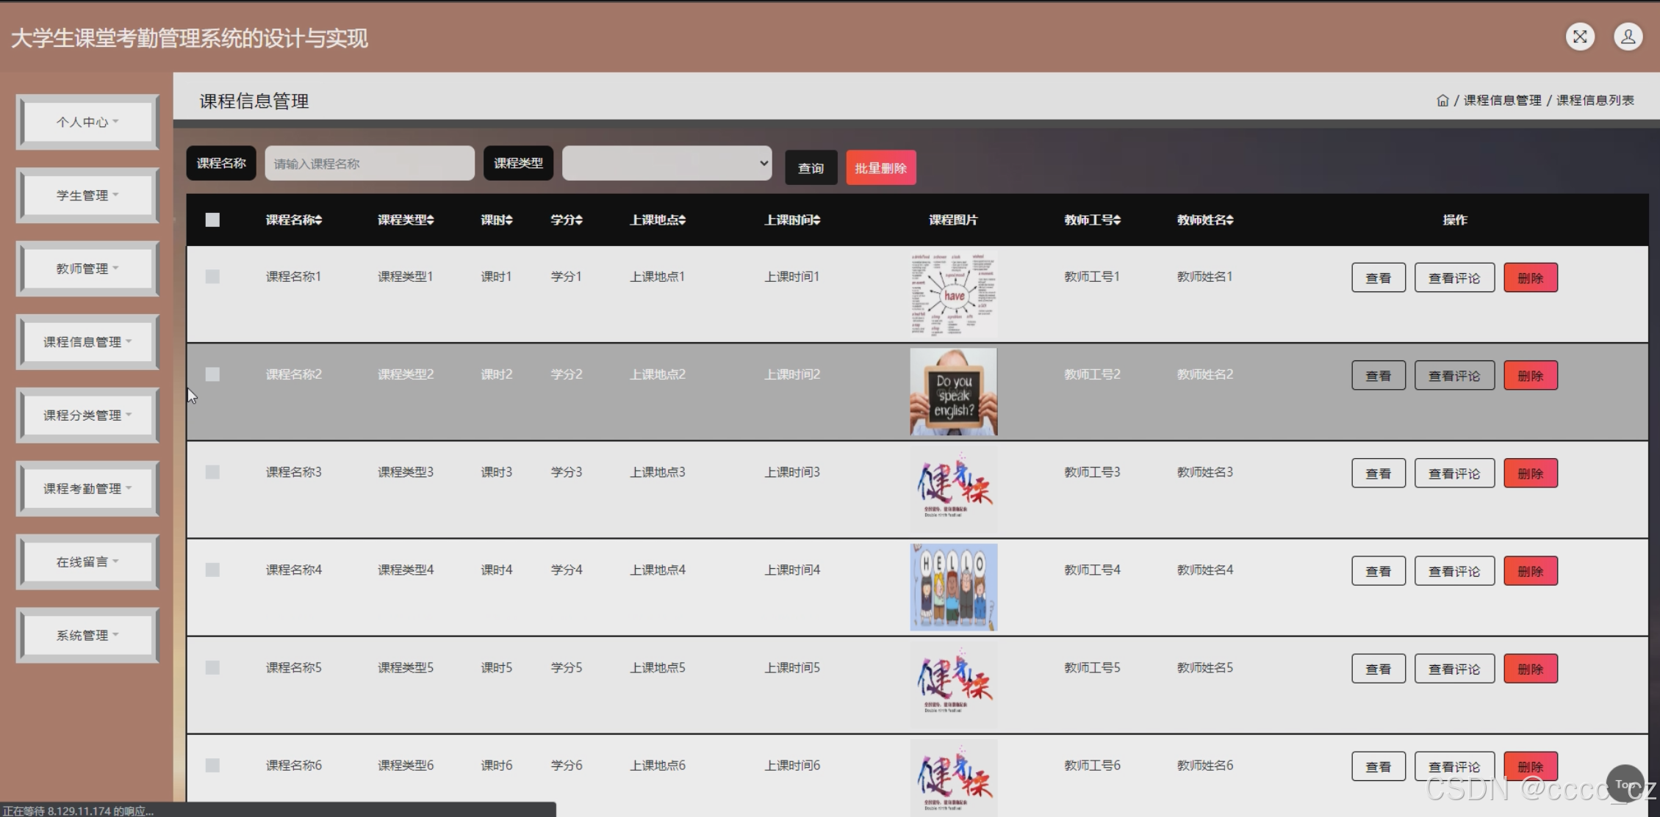
Task: Open the 在线留言 sidebar menu
Action: [x=87, y=562]
